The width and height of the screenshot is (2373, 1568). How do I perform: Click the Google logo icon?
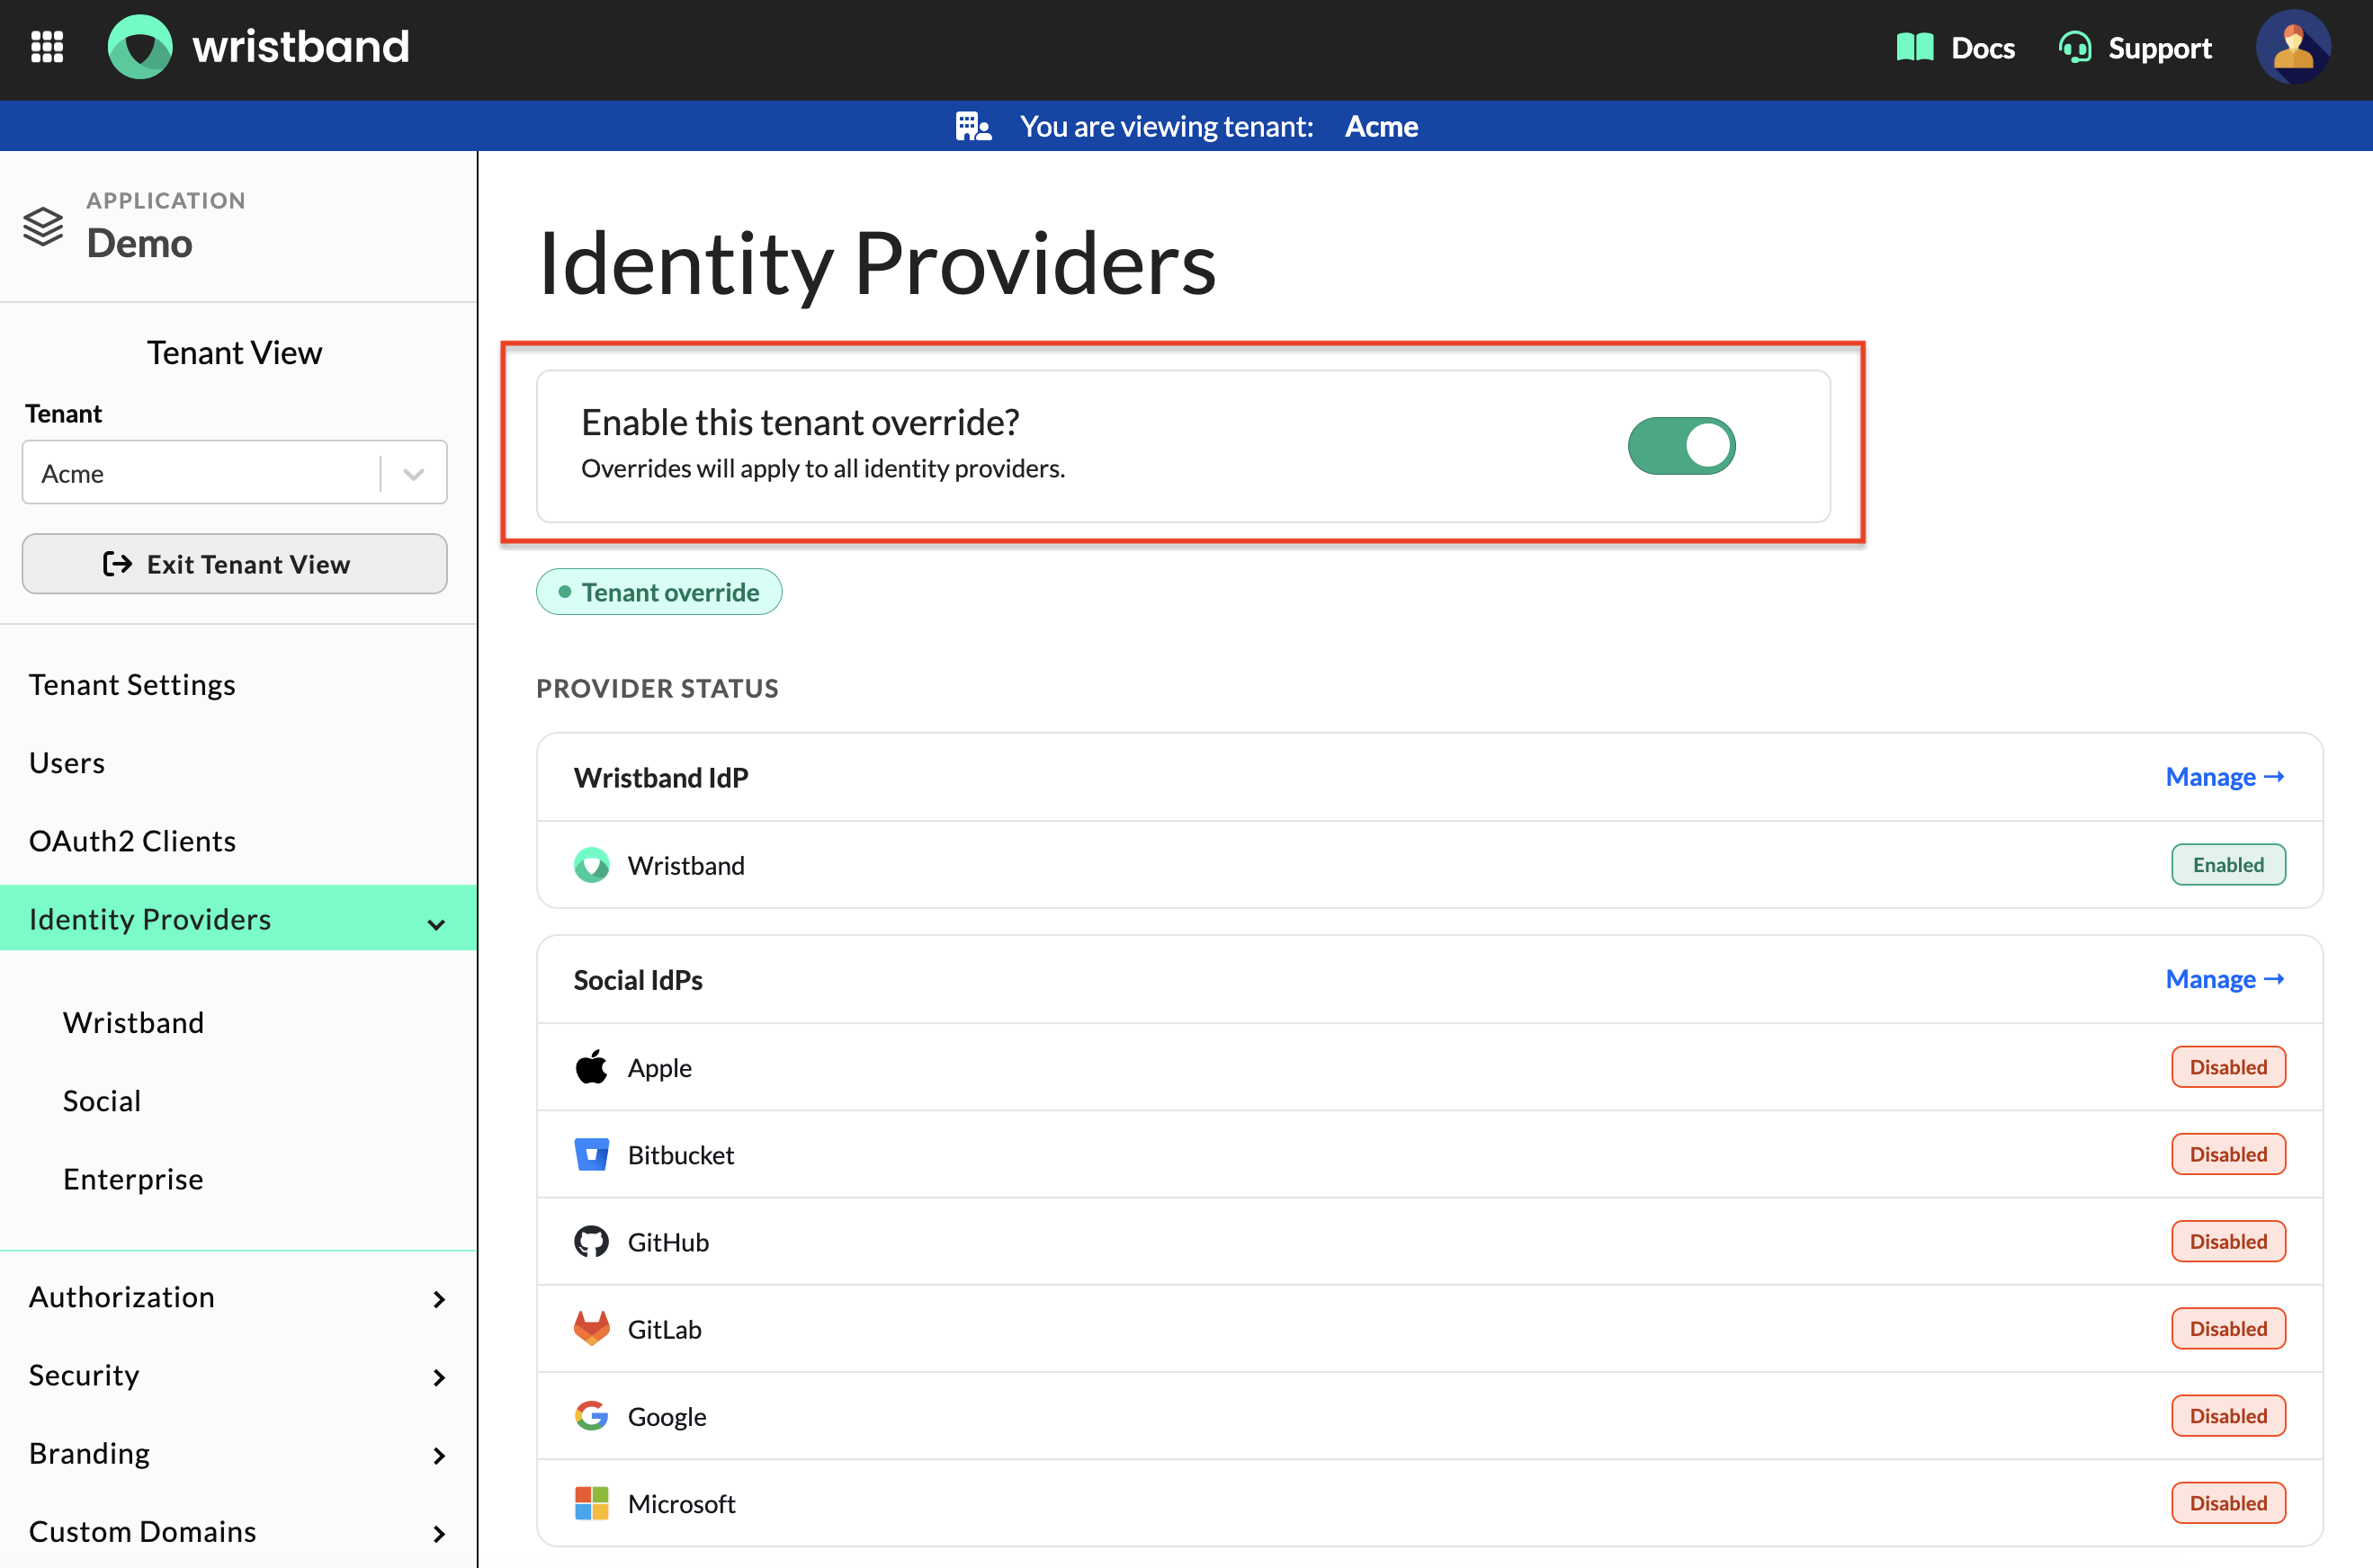tap(591, 1415)
